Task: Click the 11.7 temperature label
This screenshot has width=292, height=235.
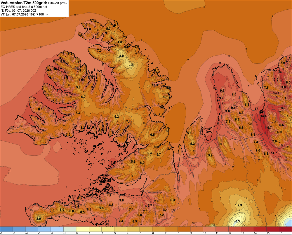Action: click(x=274, y=153)
